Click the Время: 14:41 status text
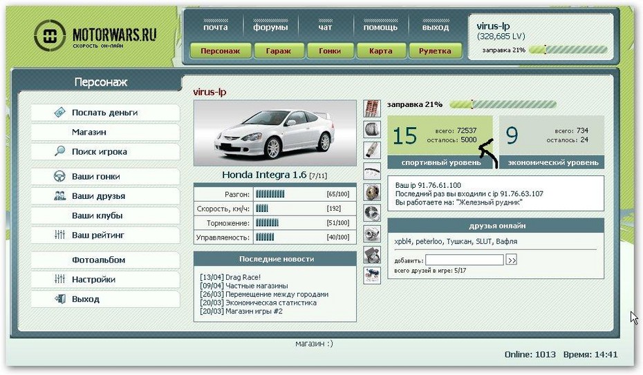643x375 pixels. click(590, 354)
